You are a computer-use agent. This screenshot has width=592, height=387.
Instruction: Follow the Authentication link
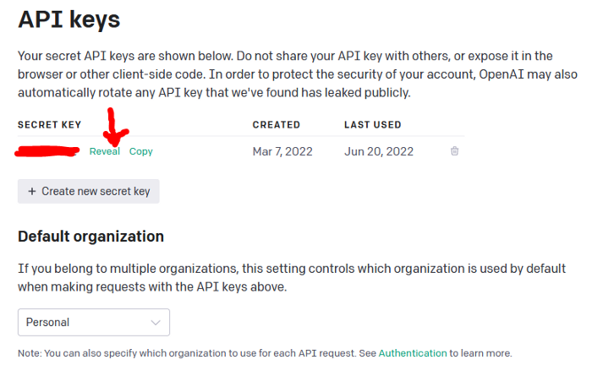[x=413, y=353]
